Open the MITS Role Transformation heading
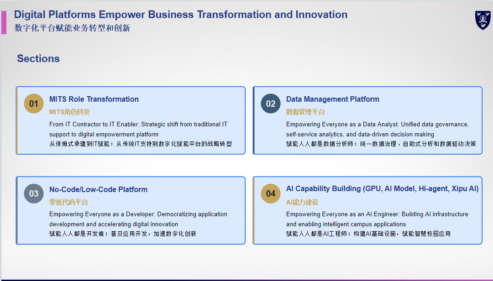 click(x=94, y=99)
